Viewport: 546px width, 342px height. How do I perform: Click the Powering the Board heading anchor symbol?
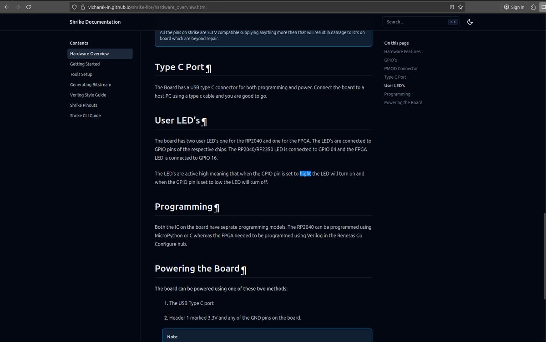click(243, 270)
